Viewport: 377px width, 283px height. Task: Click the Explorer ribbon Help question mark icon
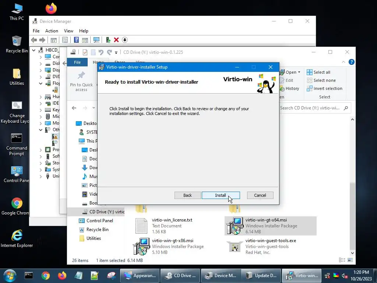(351, 62)
